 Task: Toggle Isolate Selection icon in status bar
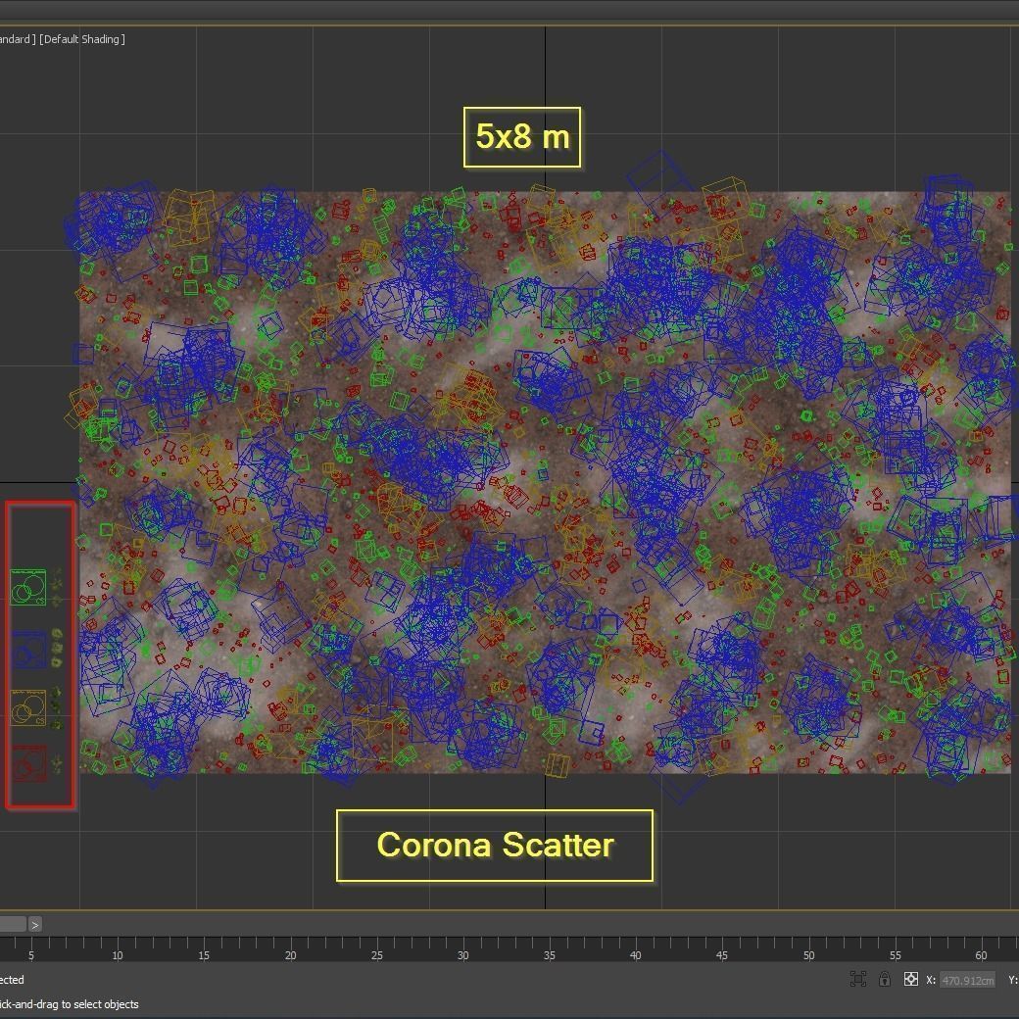tap(858, 980)
